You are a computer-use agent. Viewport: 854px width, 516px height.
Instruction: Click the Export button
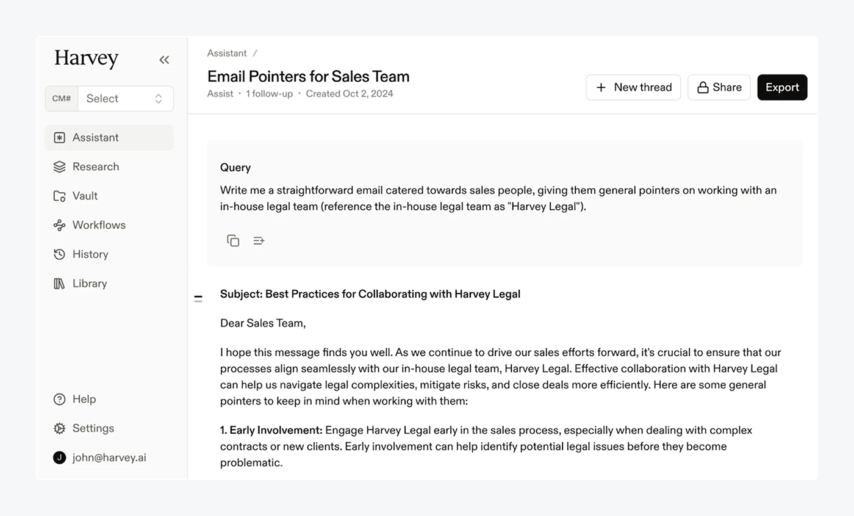(x=782, y=87)
